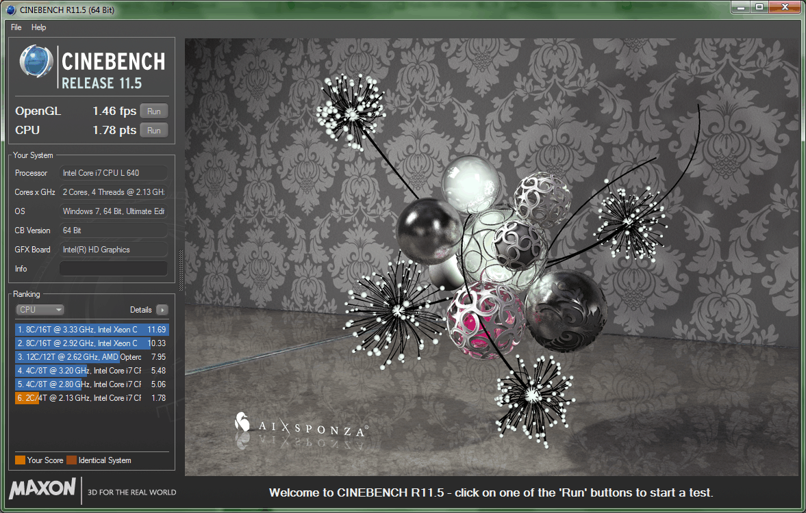Select ranking row 8C/16T @ 3.33 GHz
Viewport: 806px width, 513px height.
pos(92,329)
